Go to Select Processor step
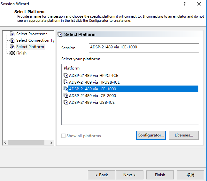 tap(32, 34)
